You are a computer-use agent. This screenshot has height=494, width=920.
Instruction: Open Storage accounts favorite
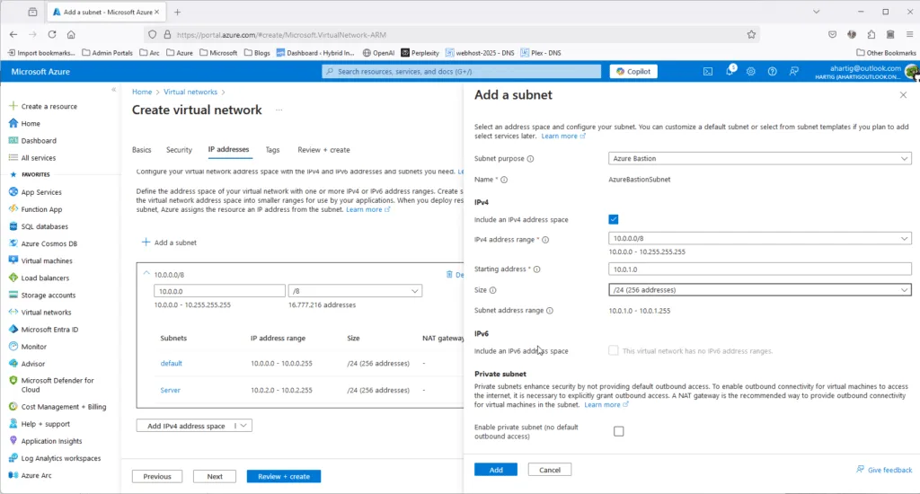point(41,296)
